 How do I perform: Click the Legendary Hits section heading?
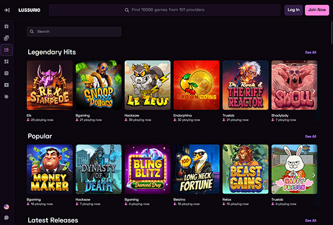(52, 52)
